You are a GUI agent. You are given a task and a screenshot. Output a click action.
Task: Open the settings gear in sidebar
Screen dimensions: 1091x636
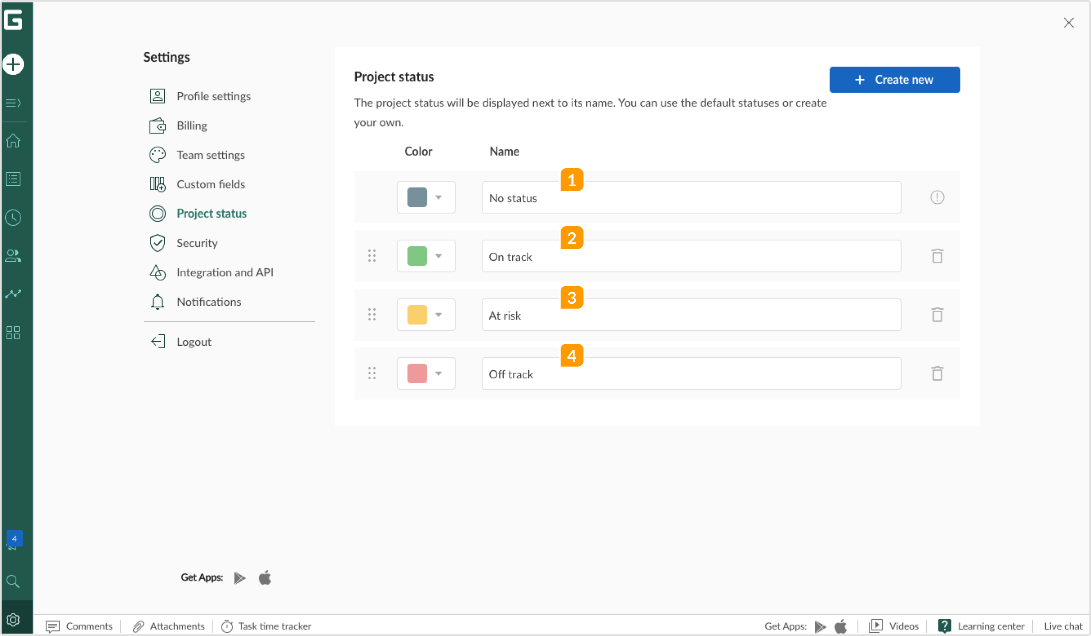(x=13, y=620)
